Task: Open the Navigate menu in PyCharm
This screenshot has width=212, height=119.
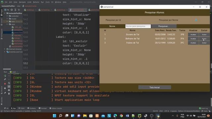Action: tap(22, 2)
